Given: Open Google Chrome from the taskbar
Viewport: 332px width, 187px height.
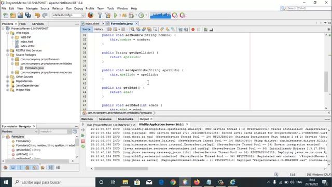Looking at the screenshot, I should coord(173,182).
